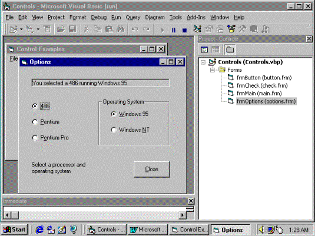Click the Cut scissors toolbar icon
This screenshot has width=315, height=236.
click(x=86, y=29)
